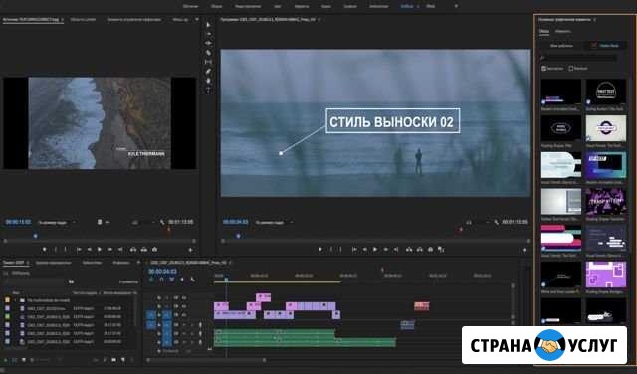Expand the bin folder in Project panel
637x374 pixels.
click(x=16, y=300)
